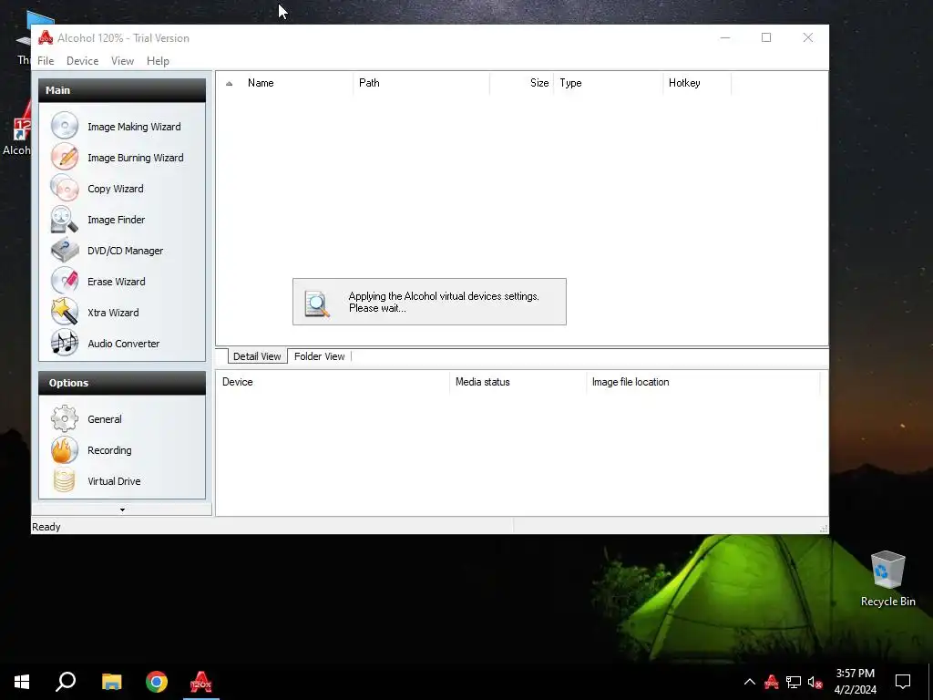Viewport: 933px width, 700px height.
Task: Click the Image Finder label
Action: pos(116,220)
